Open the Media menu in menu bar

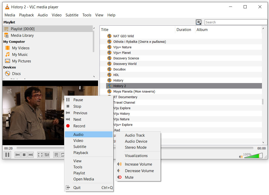[10, 15]
